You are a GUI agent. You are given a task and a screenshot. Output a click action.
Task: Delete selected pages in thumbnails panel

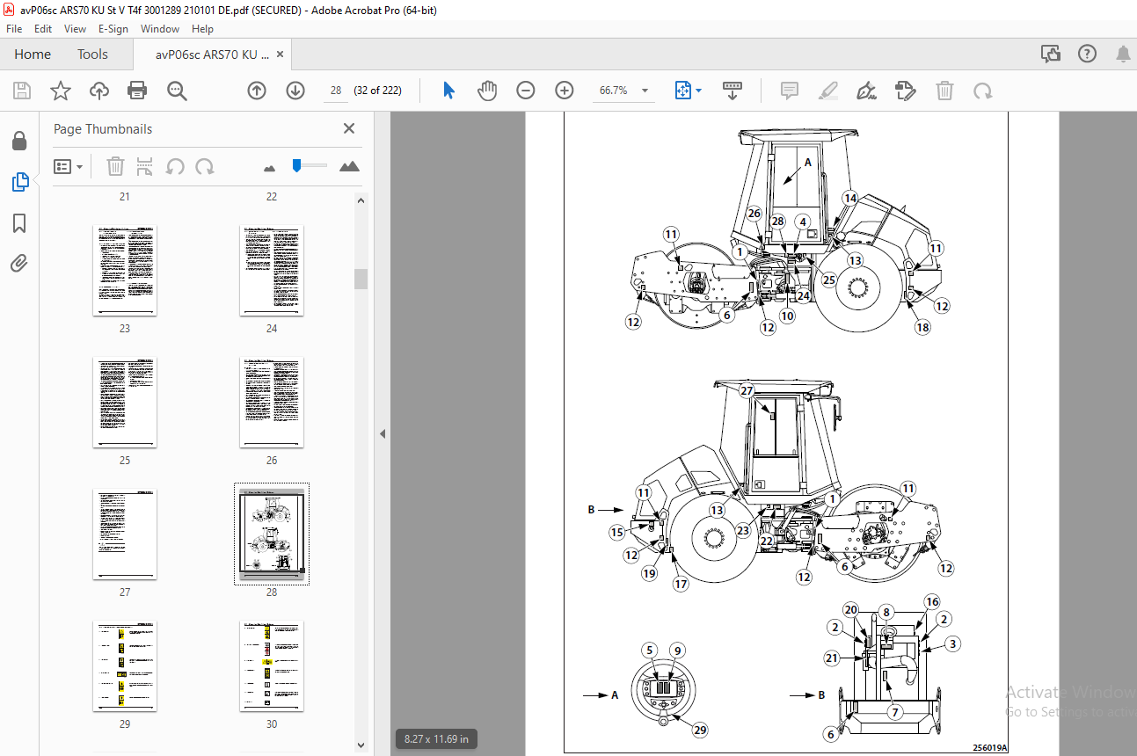[x=116, y=166]
